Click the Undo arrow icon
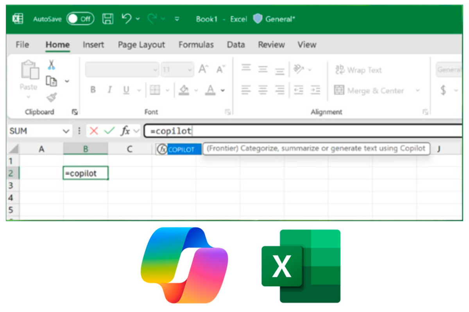This screenshot has height=312, width=469. [126, 18]
